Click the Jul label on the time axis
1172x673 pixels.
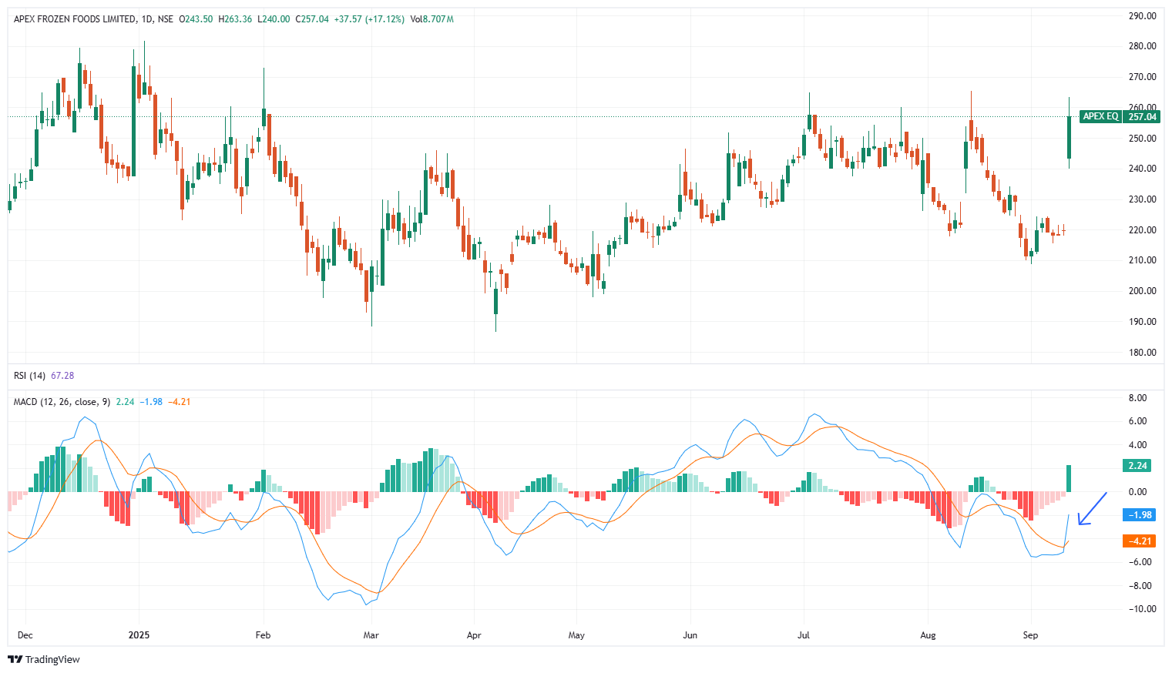(804, 635)
